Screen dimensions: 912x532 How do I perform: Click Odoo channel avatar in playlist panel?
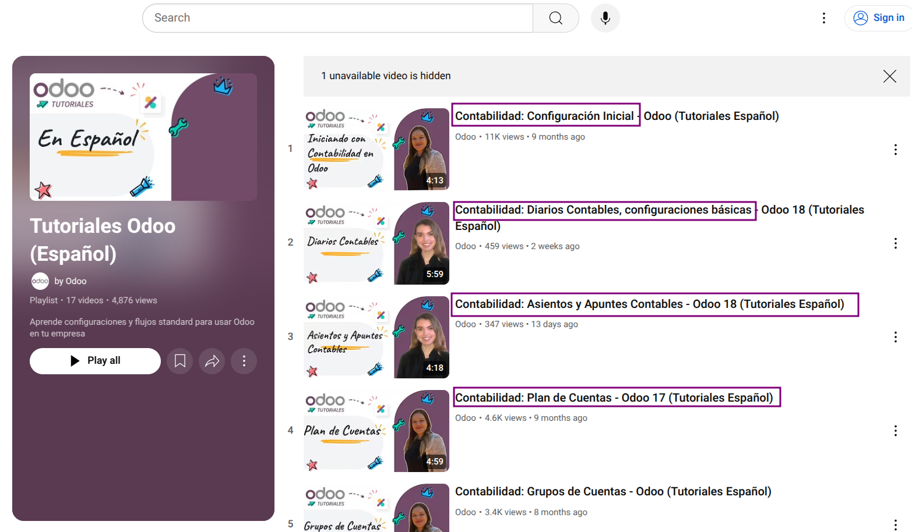[x=40, y=281]
